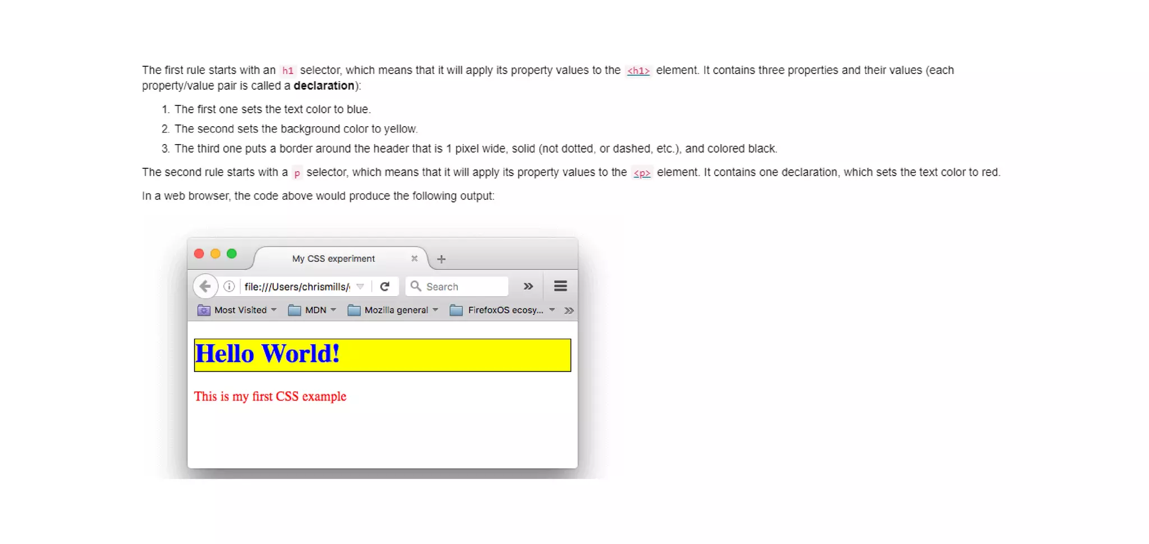1149x544 pixels.
Task: Expand the FirefoxOS ecosy... dropdown arrow
Action: coord(552,310)
